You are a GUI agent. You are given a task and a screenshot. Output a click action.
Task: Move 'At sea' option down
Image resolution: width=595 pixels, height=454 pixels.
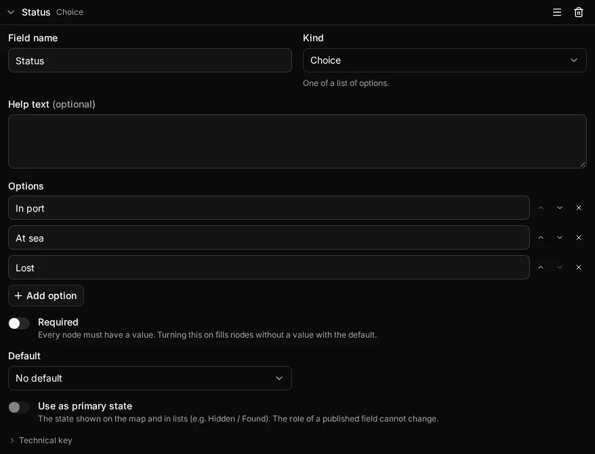pyautogui.click(x=559, y=237)
